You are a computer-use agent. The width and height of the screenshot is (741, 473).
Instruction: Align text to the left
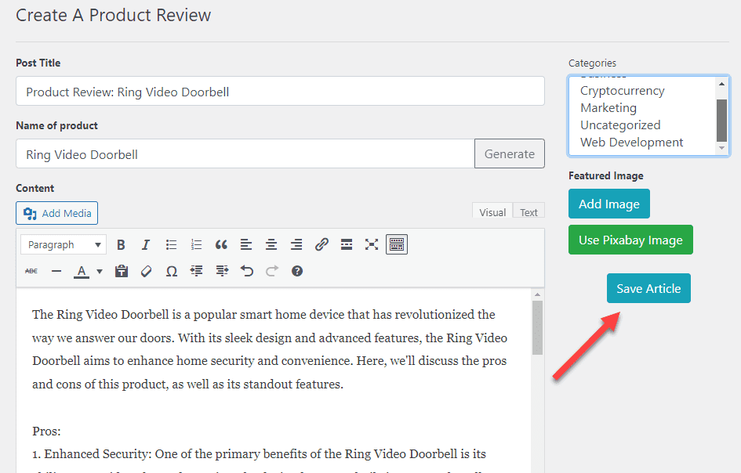click(246, 244)
